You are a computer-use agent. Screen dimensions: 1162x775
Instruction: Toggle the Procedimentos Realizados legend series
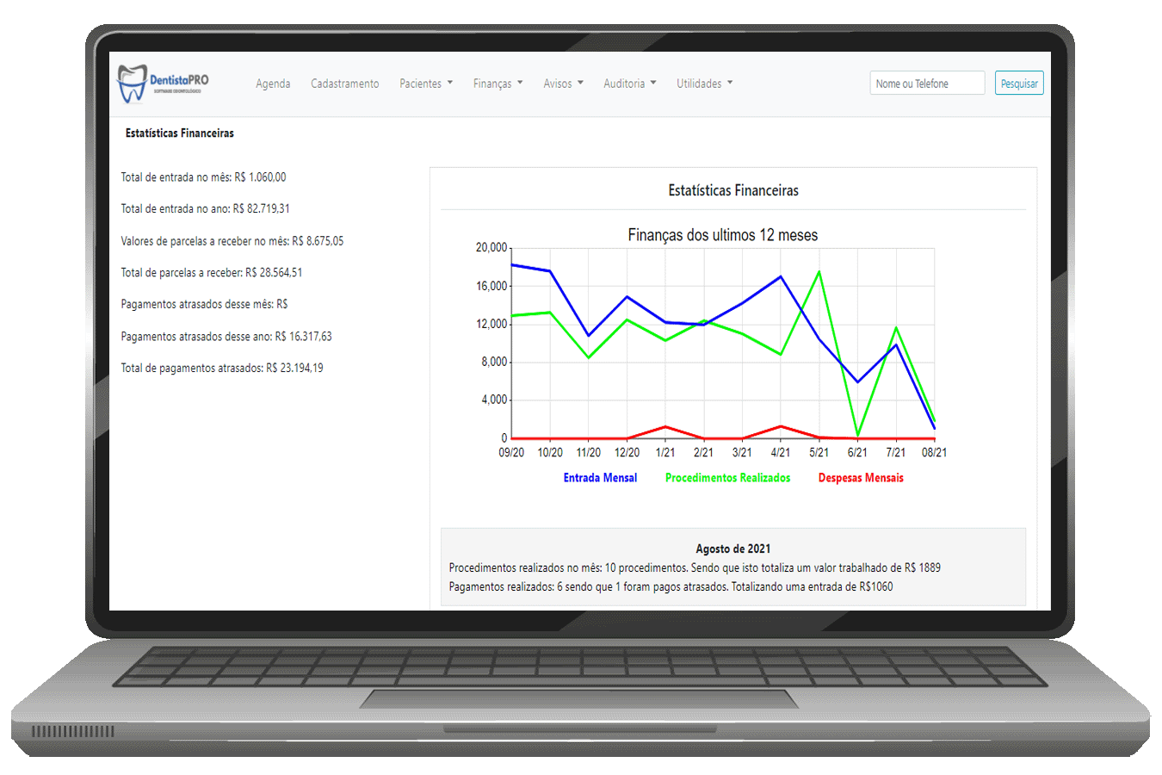727,478
